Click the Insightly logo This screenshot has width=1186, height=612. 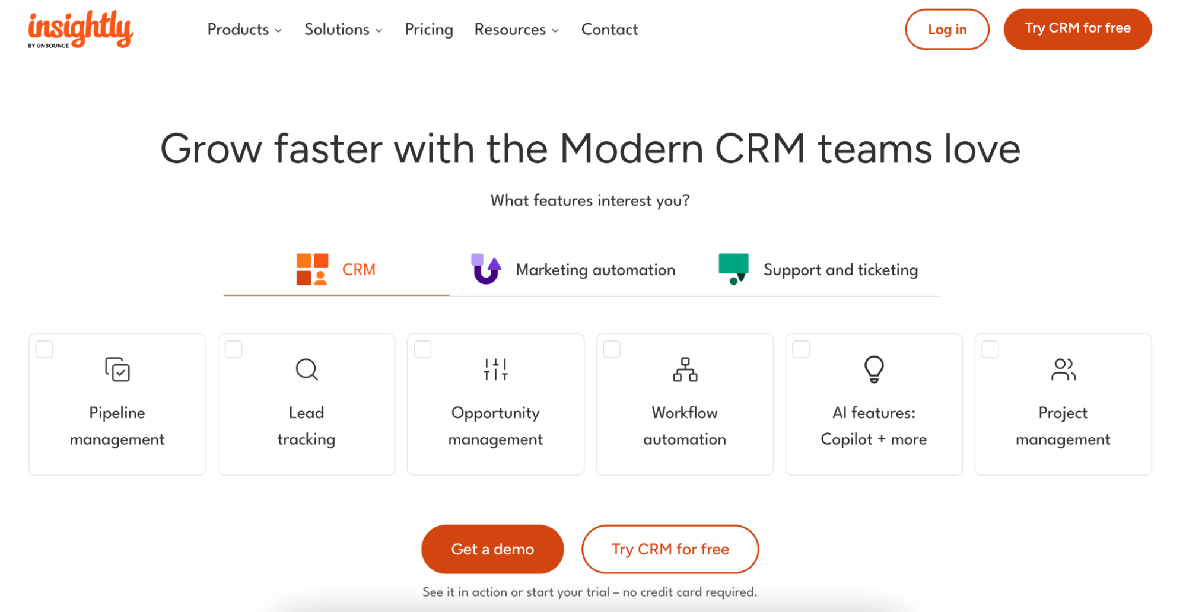[x=81, y=30]
